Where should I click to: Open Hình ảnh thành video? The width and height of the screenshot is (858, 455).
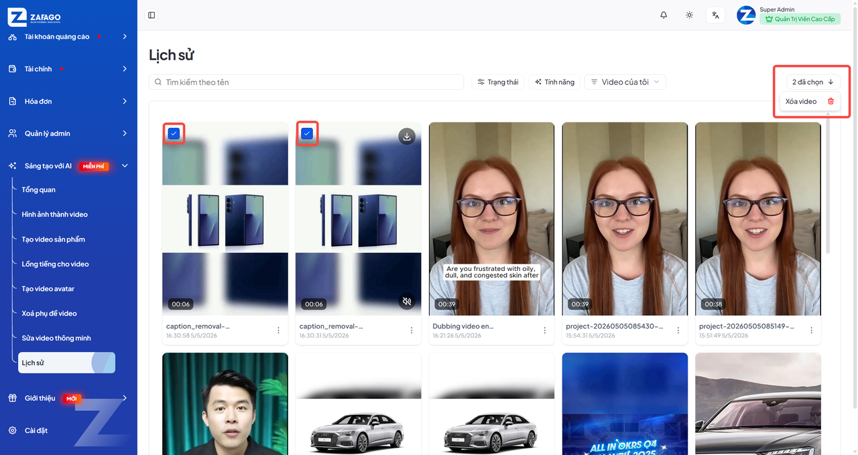pyautogui.click(x=54, y=214)
